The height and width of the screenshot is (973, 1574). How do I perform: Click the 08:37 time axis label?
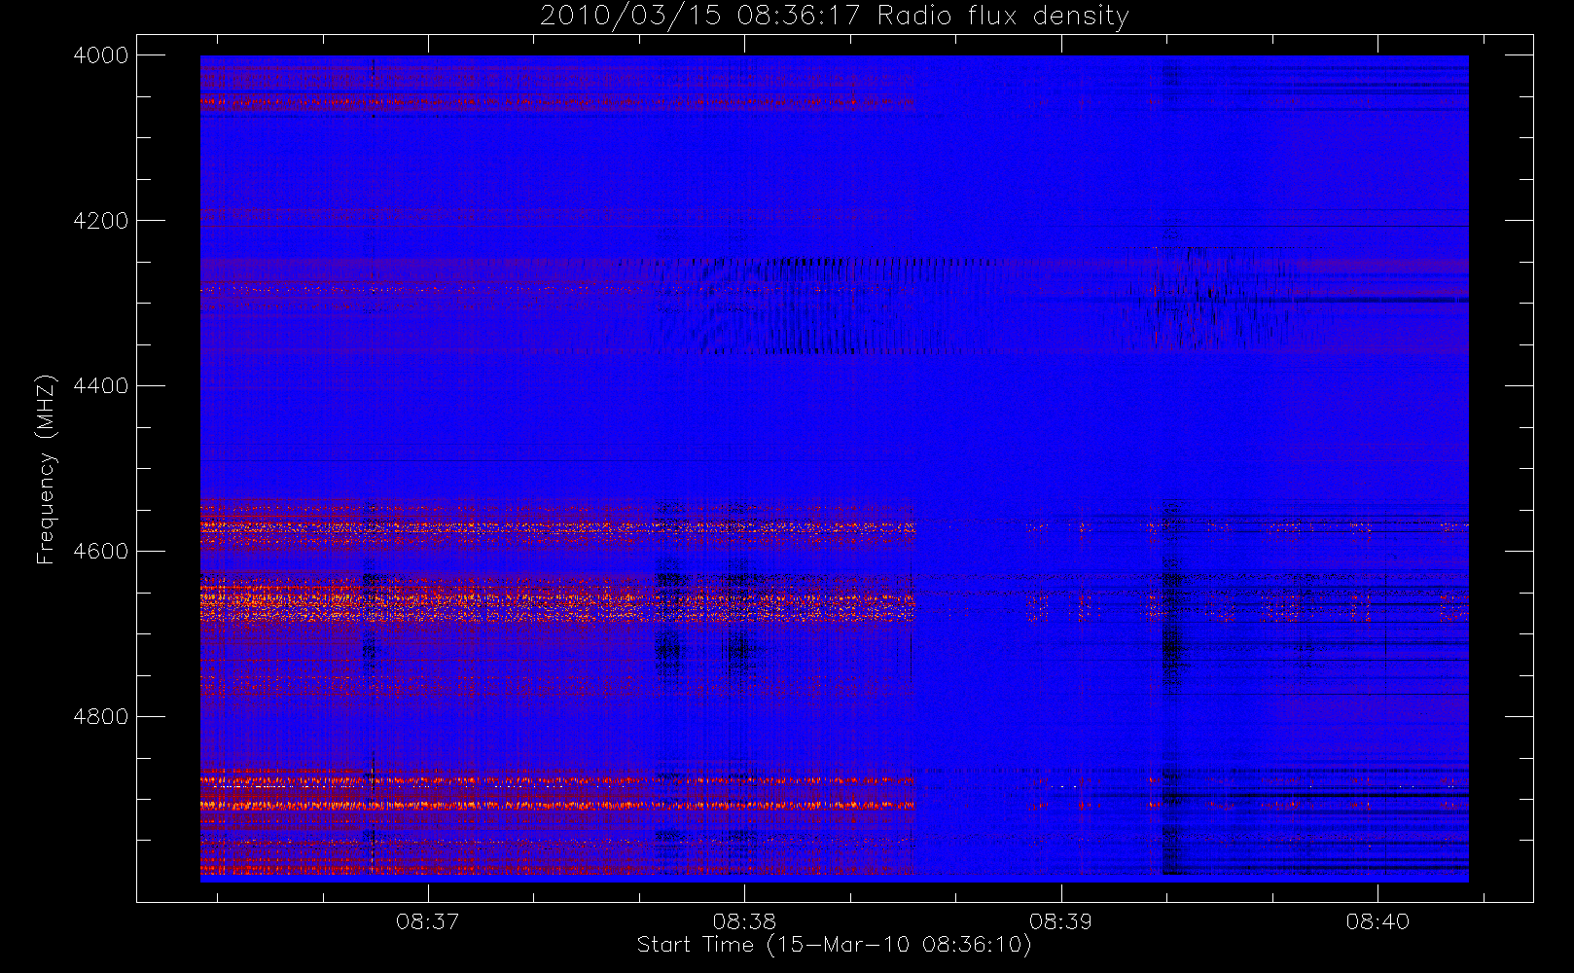[428, 921]
